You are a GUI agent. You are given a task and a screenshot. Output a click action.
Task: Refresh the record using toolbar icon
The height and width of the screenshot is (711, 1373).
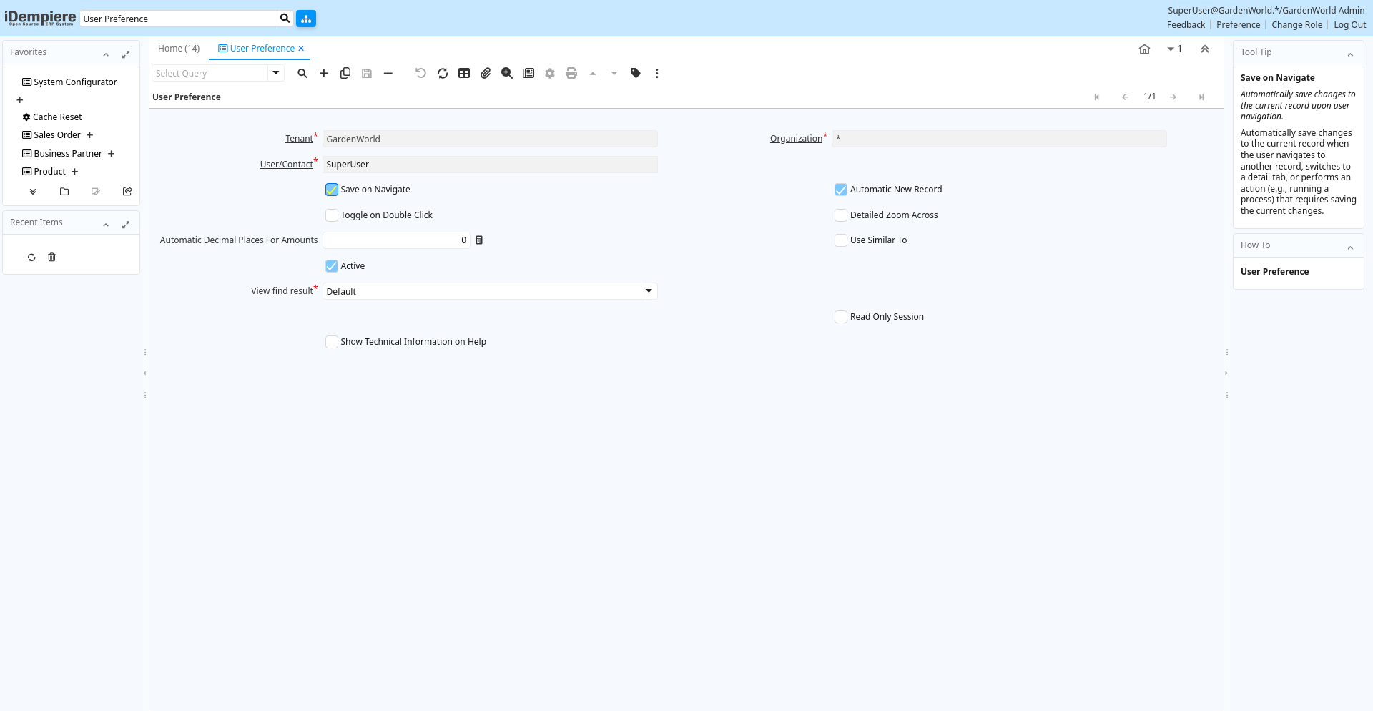[443, 73]
